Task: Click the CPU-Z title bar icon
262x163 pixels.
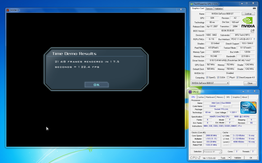Action: (190, 92)
